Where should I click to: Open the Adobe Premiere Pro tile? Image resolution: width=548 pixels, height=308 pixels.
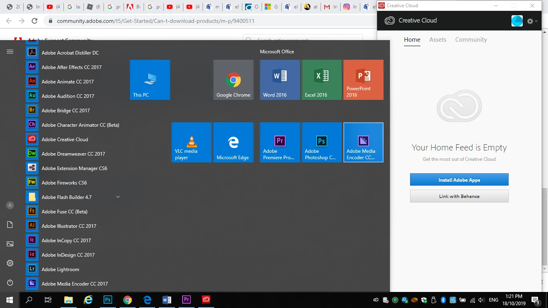pos(280,142)
